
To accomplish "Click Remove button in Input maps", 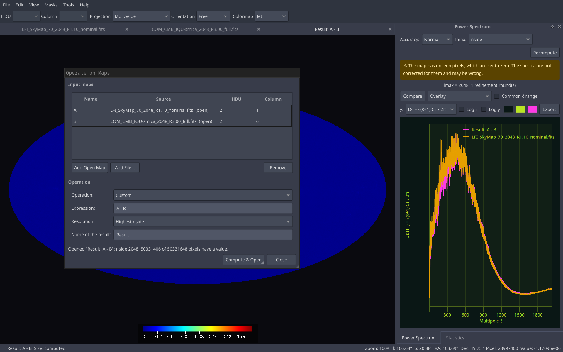I will [278, 168].
